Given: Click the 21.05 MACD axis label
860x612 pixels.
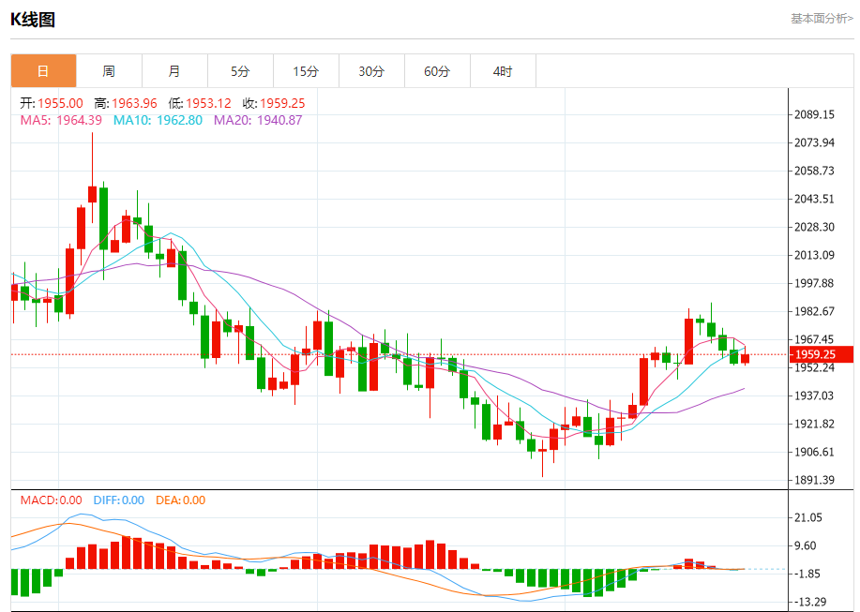Looking at the screenshot, I should pos(808,517).
